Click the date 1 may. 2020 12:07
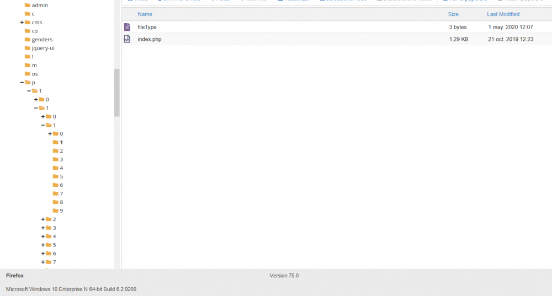 click(x=511, y=27)
